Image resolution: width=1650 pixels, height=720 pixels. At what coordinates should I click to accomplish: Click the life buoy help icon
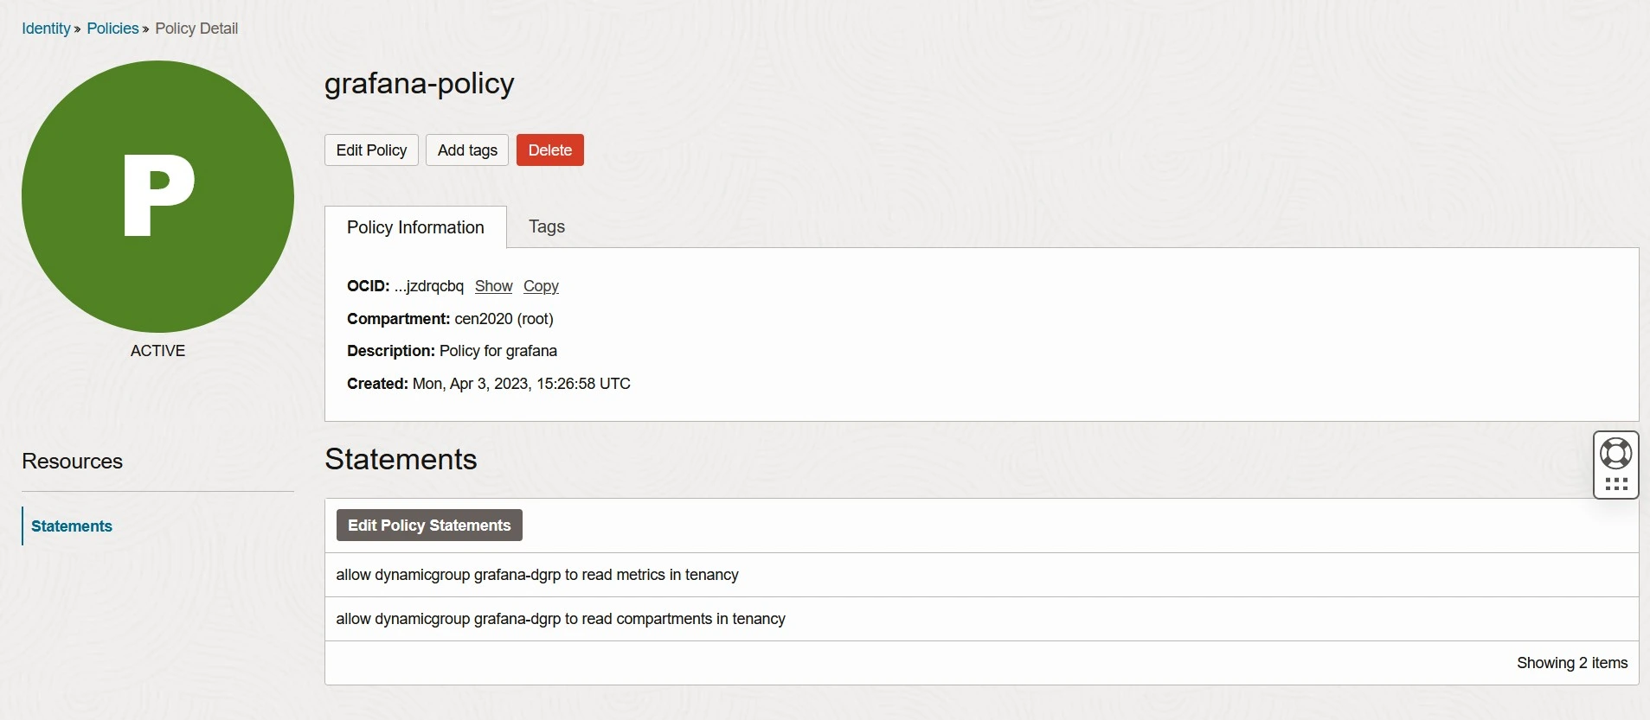pos(1615,453)
